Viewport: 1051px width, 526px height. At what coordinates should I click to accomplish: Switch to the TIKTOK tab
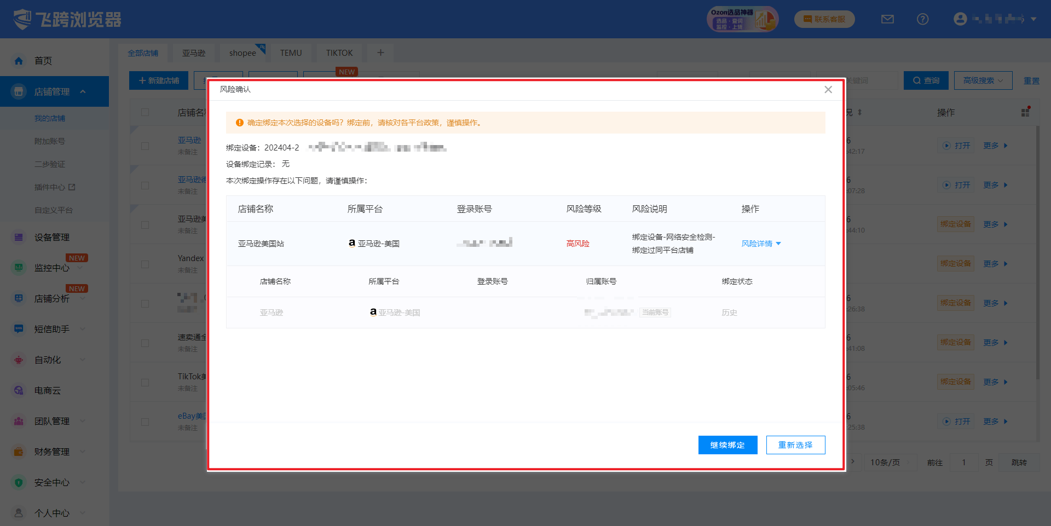(339, 53)
